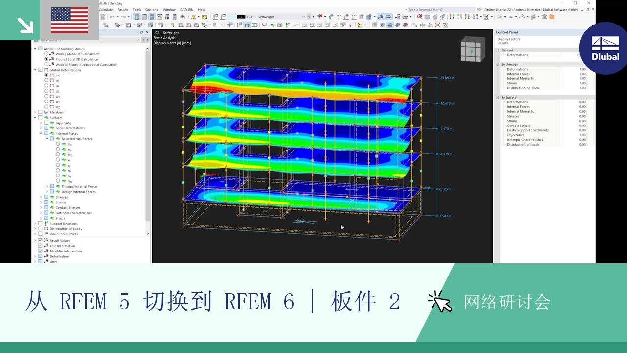
Task: Click the Surfaces icon in the navigator tree
Action: pyautogui.click(x=46, y=118)
